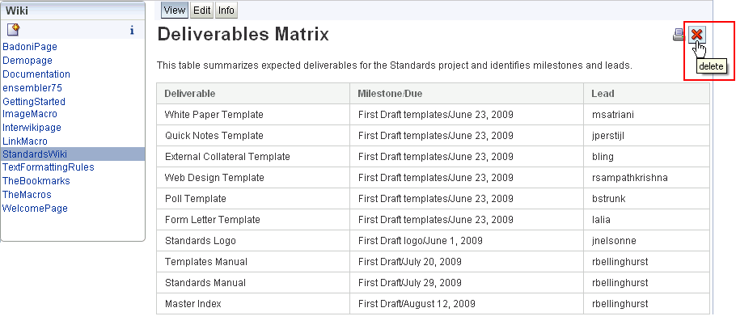Open the ImageMacro page
736x329 pixels.
(30, 114)
